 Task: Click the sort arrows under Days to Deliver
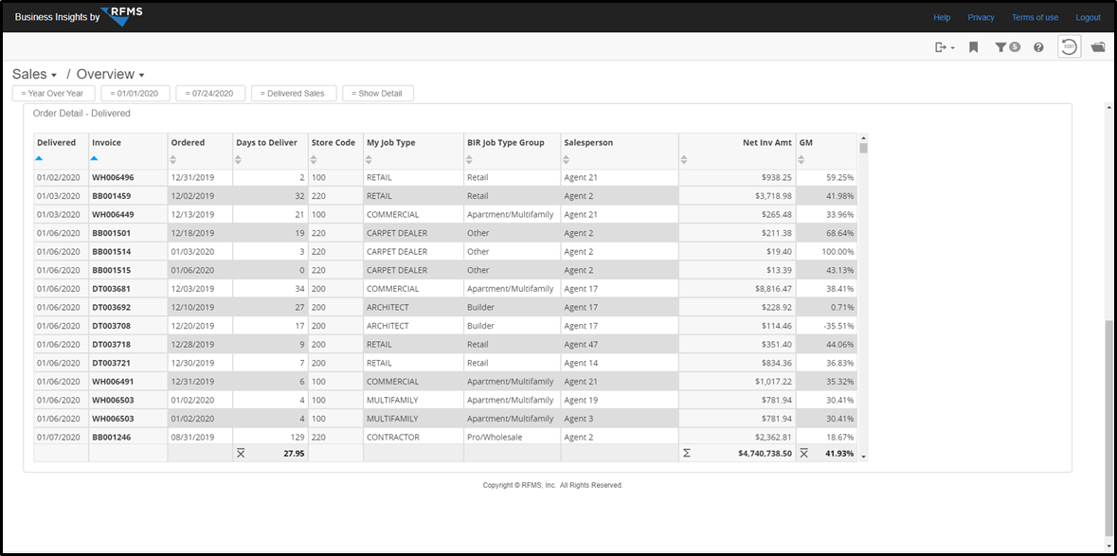coord(240,160)
